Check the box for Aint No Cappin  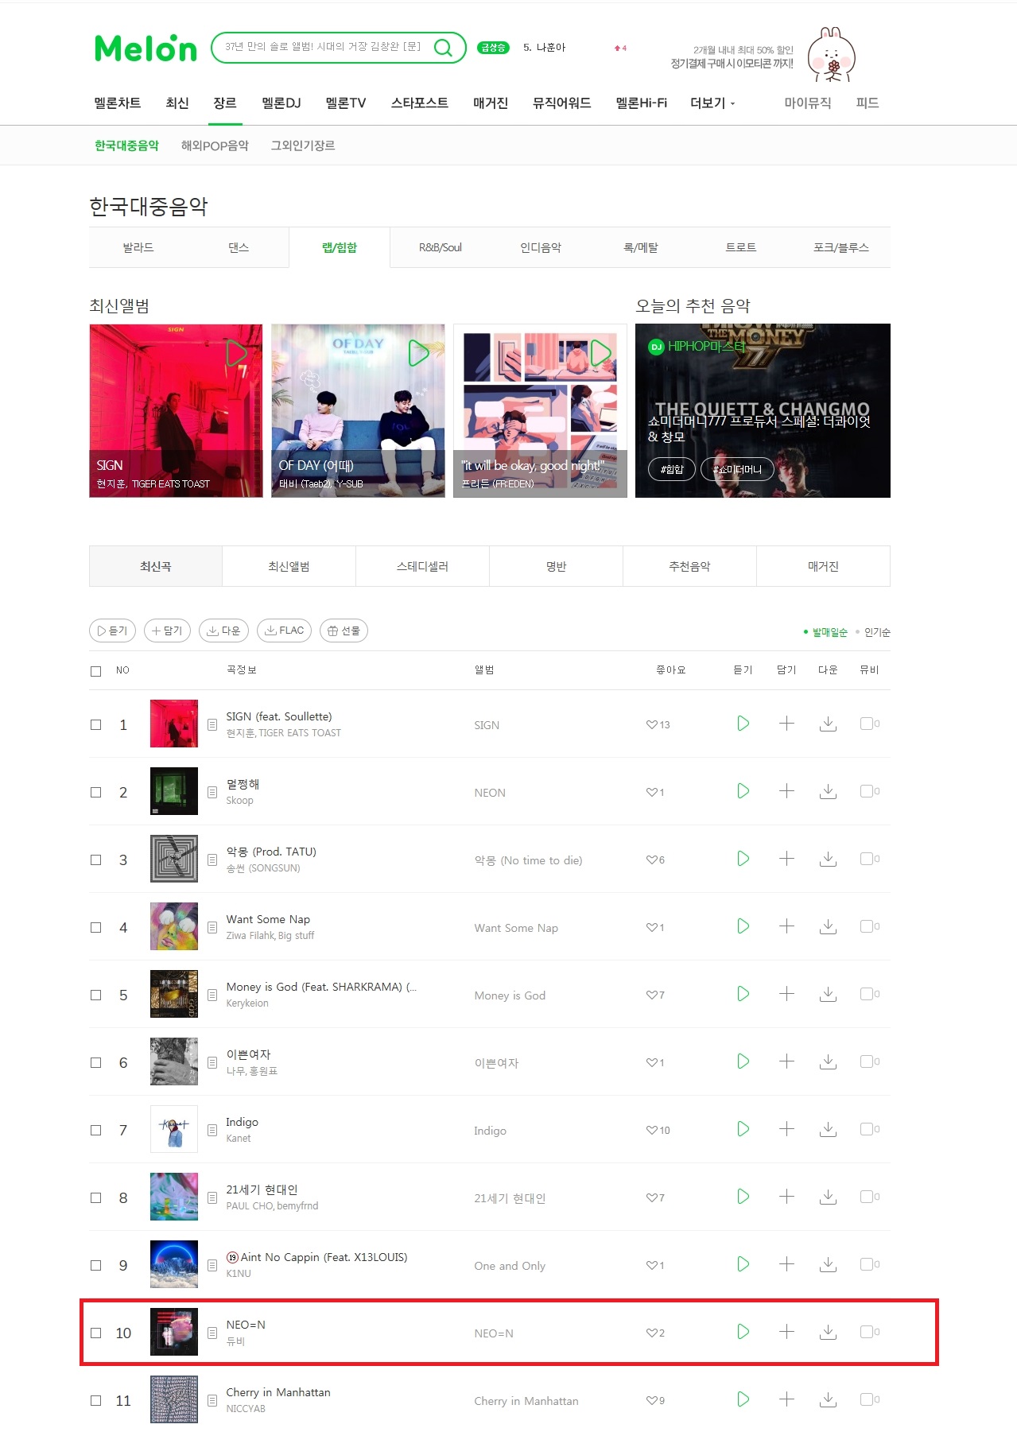click(96, 1265)
